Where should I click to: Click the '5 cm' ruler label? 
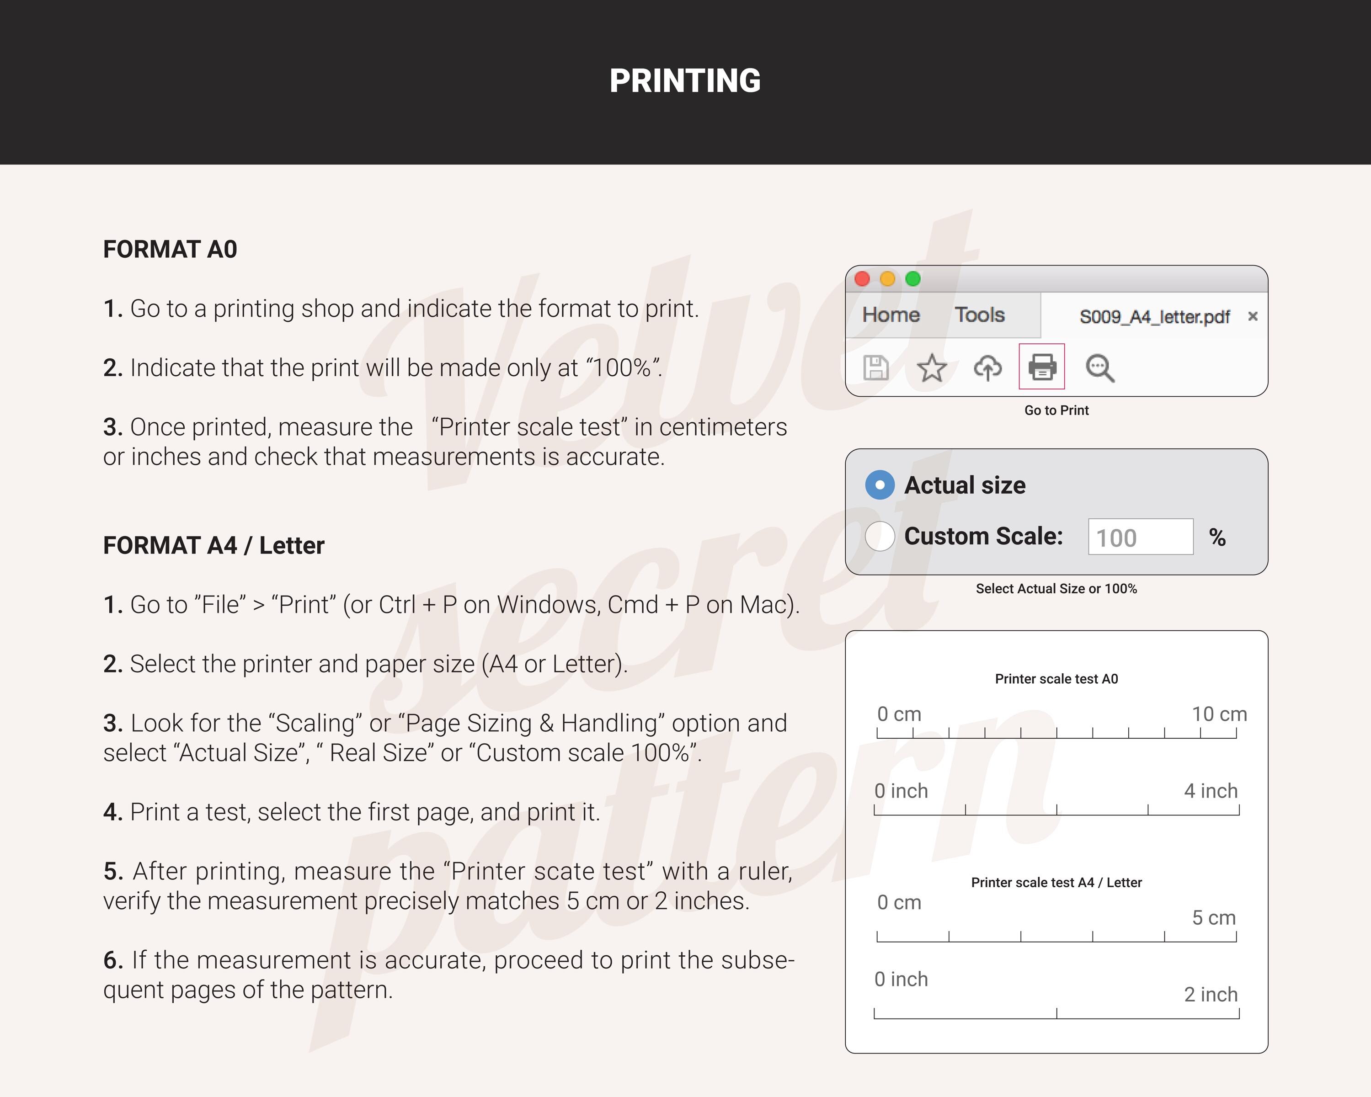[x=1213, y=918]
